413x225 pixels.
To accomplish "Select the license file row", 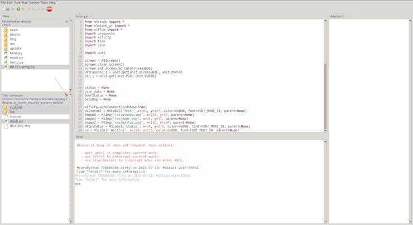I will tap(35, 117).
